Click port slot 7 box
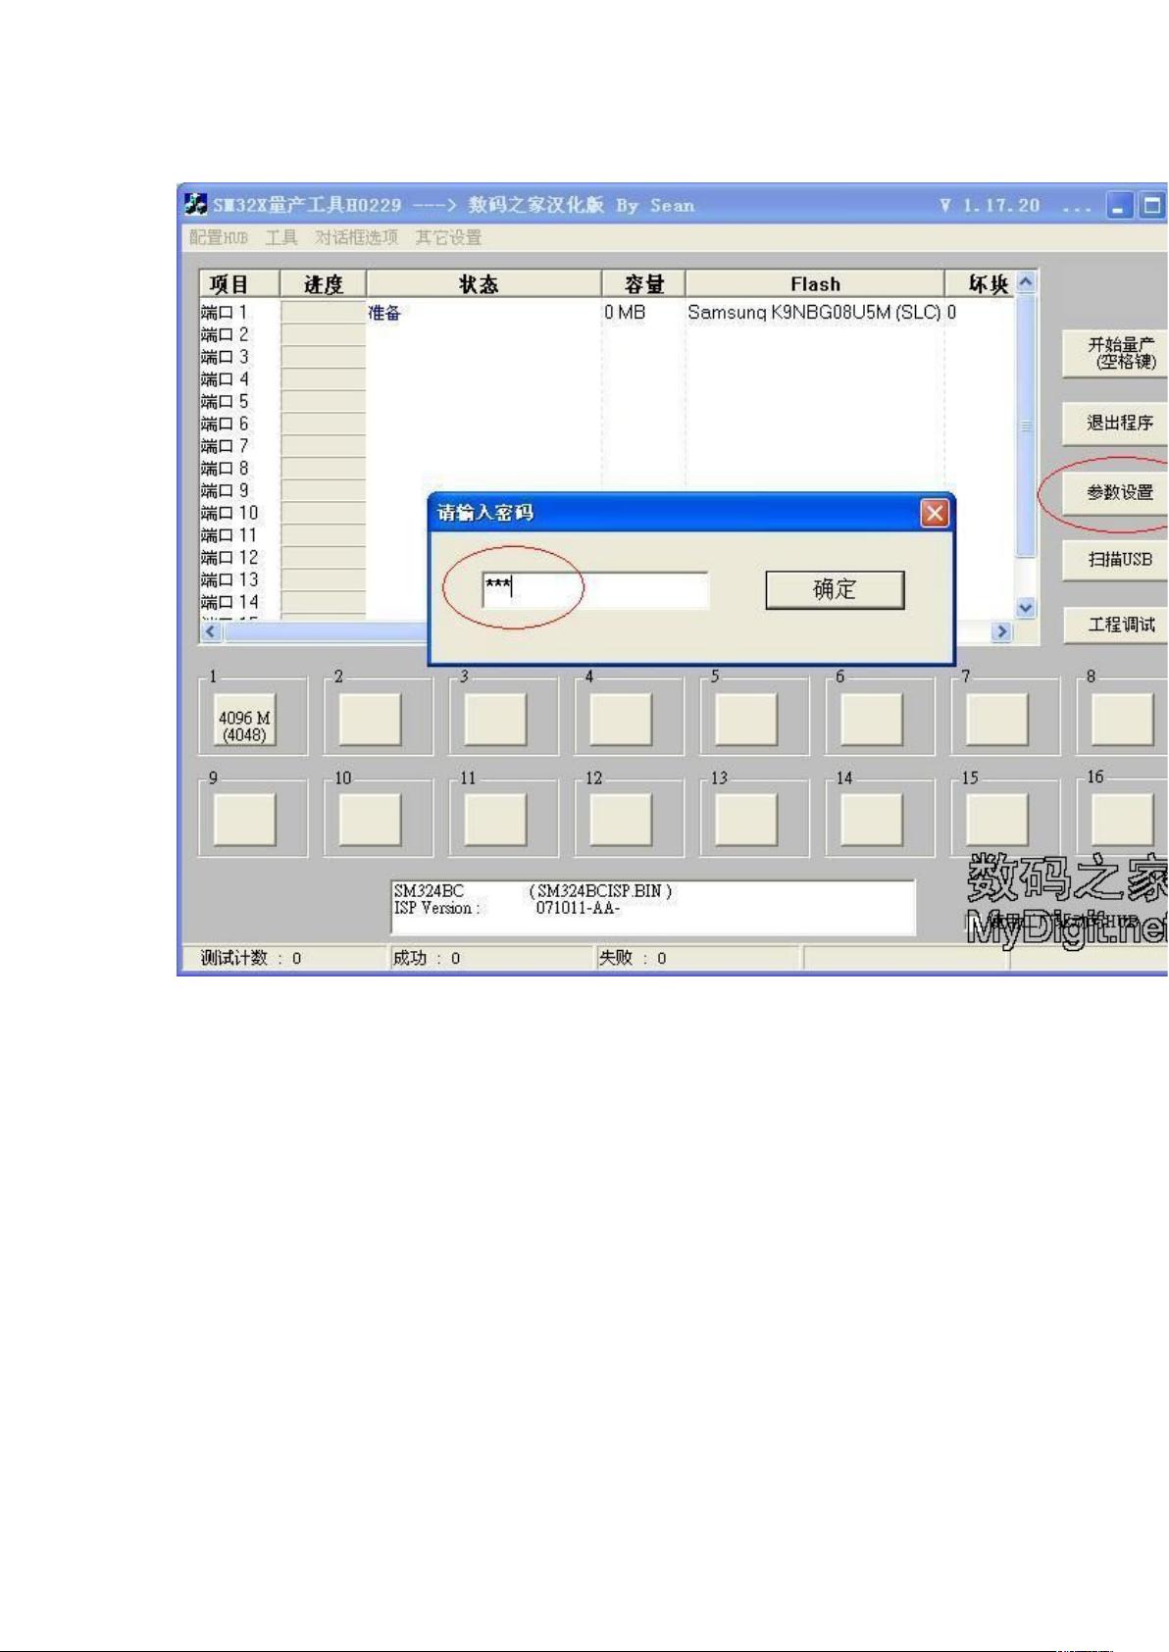The image size is (1169, 1652). click(x=997, y=721)
